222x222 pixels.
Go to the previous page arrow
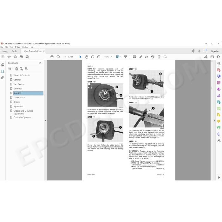tap(52, 57)
